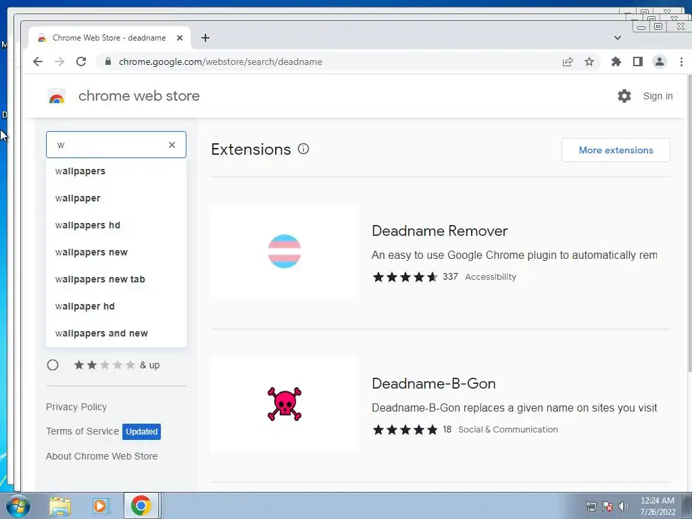Open File Explorer from the taskbar

point(59,506)
